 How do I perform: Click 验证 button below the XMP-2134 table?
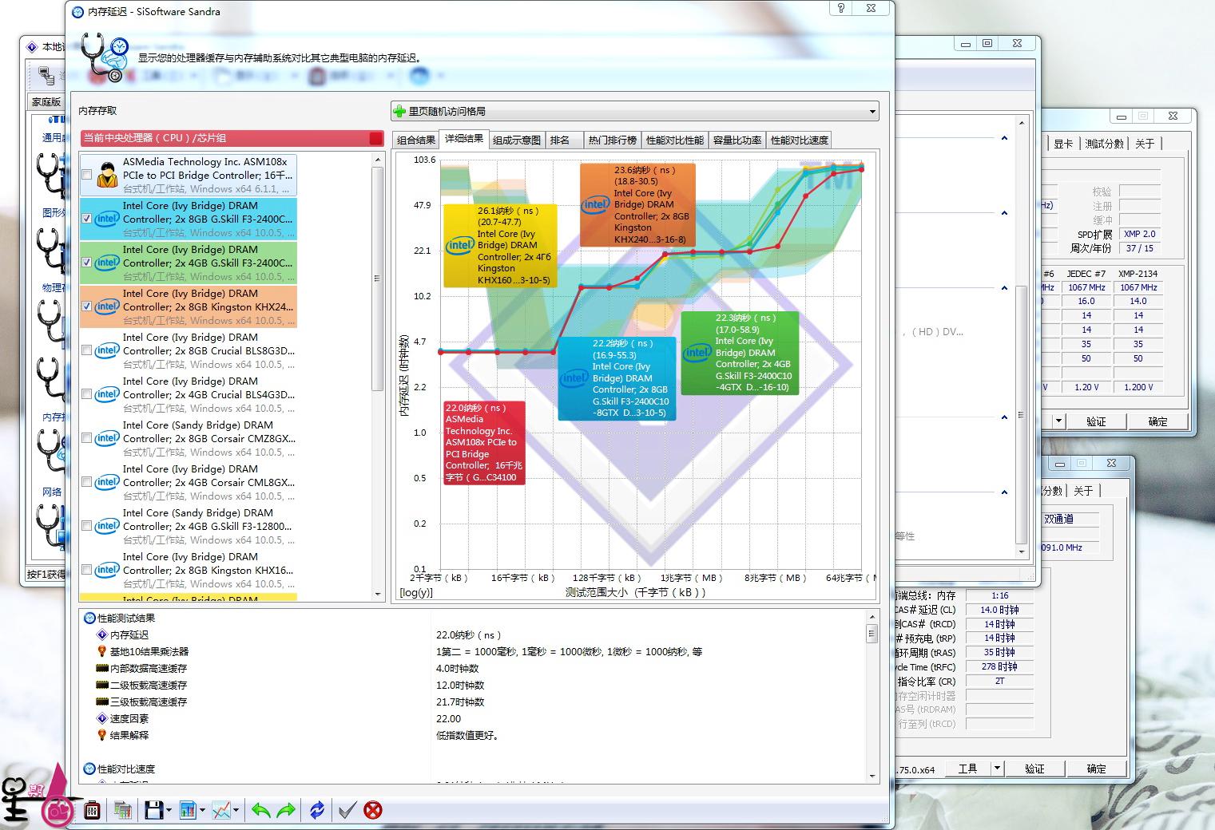coord(1096,421)
